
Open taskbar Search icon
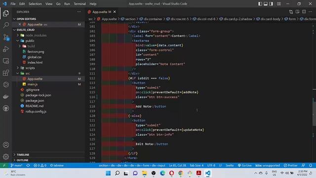coord(117,173)
